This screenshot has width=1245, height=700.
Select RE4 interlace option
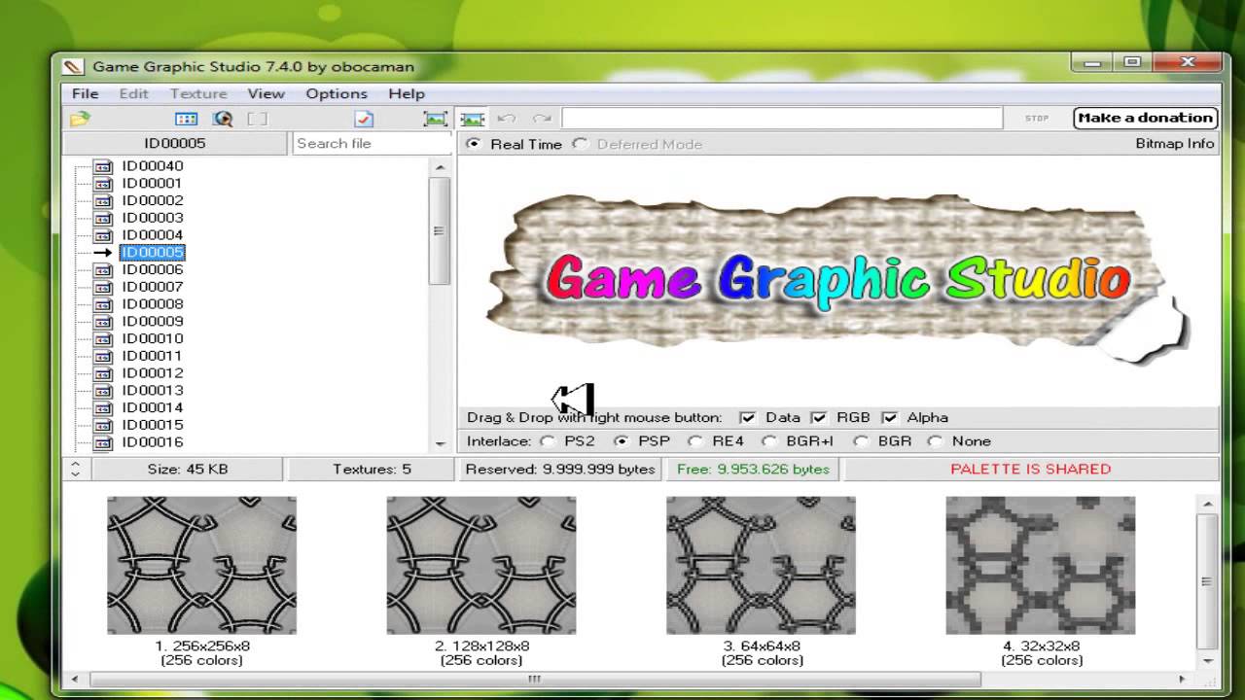tap(695, 441)
